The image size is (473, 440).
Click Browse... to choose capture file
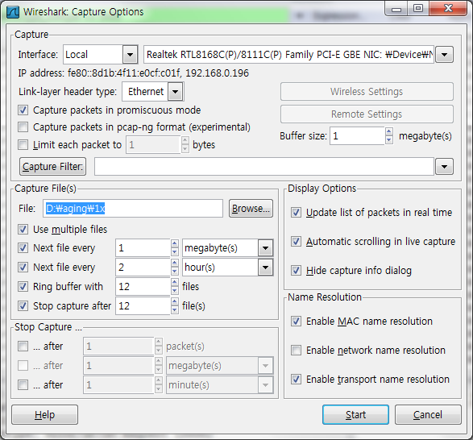[251, 208]
